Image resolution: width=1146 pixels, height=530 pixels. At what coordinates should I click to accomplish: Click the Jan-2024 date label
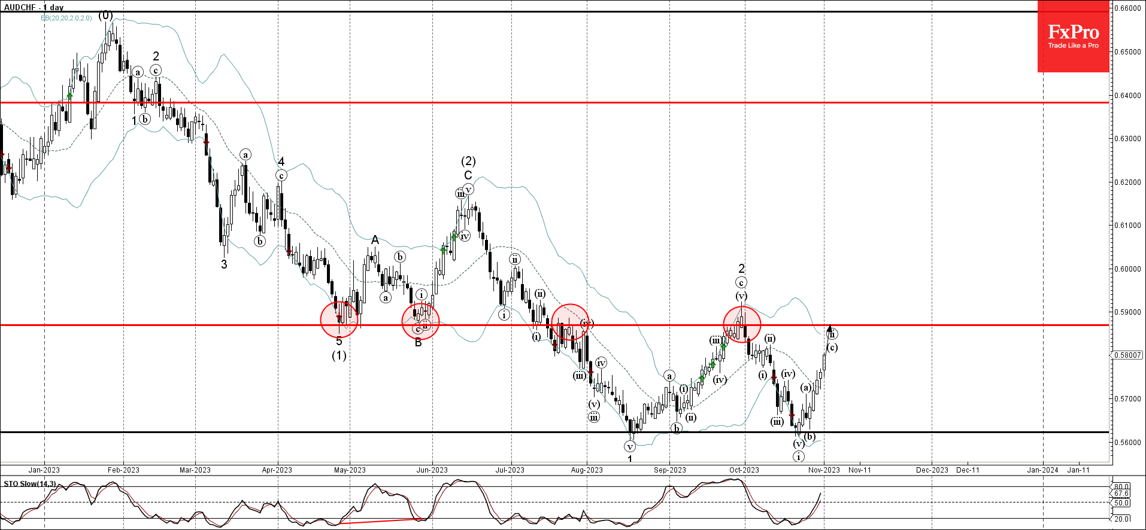pos(1043,470)
